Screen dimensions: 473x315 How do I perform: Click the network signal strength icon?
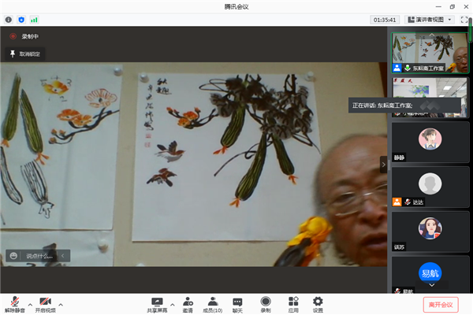34,19
